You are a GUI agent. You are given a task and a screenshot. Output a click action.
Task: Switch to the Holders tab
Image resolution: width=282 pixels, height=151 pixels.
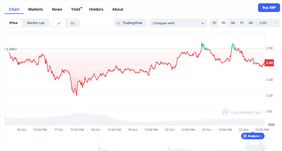point(96,9)
